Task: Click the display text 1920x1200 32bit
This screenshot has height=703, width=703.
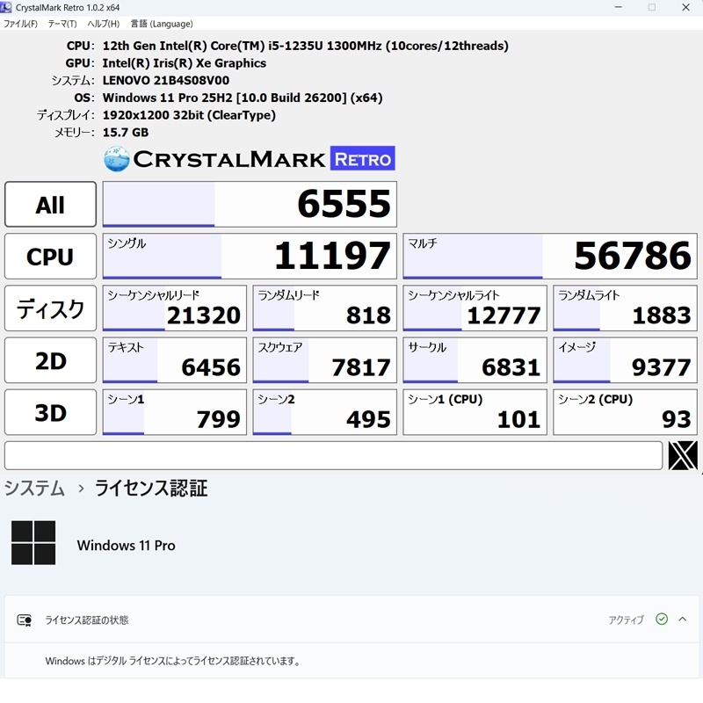Action: pos(189,115)
